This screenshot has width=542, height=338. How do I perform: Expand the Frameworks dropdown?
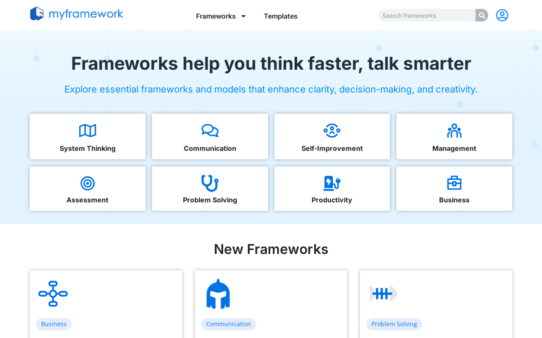click(x=221, y=16)
